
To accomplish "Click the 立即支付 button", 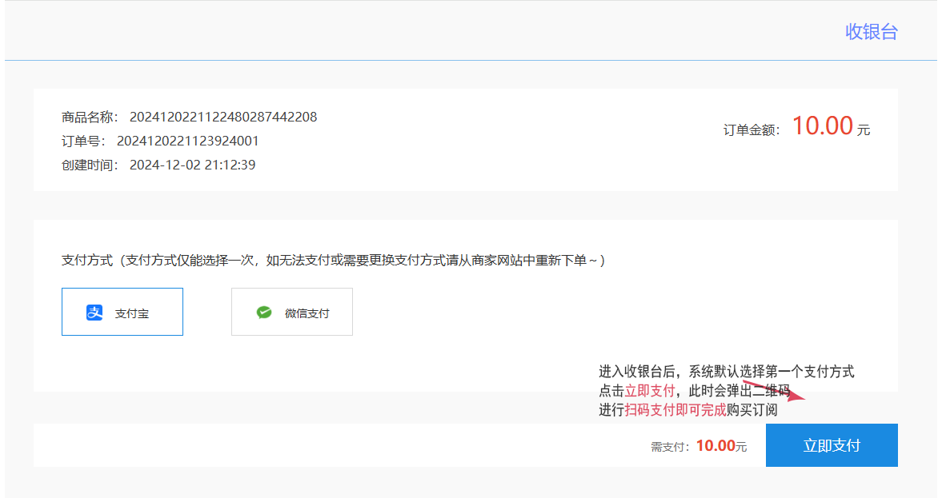I will point(832,445).
